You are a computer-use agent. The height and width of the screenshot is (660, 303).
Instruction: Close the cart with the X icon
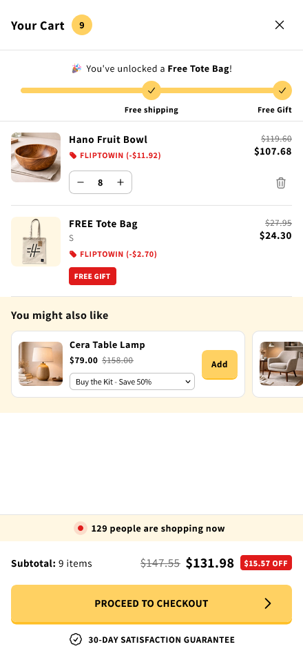pos(280,26)
